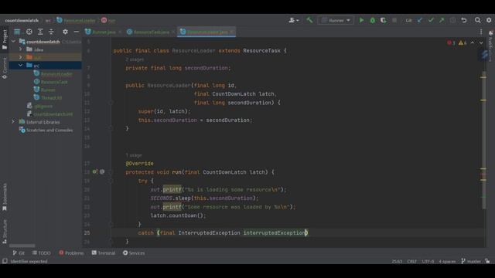The image size is (495, 278).
Task: Rollback changes with undo arrow icon
Action: click(x=464, y=21)
